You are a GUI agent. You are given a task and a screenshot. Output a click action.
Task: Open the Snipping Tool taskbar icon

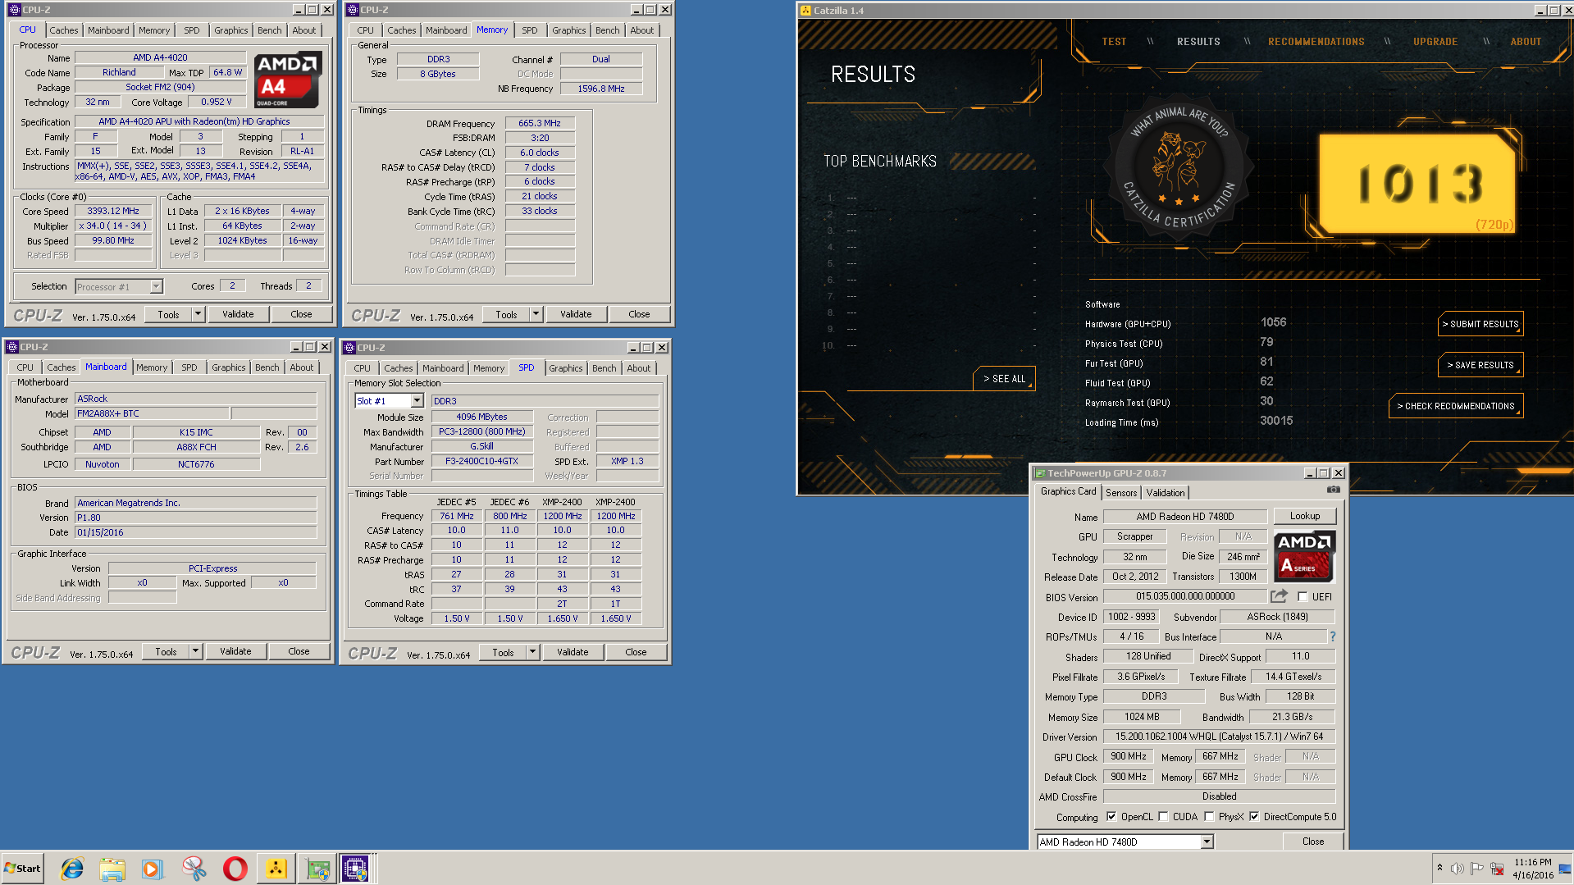[194, 869]
